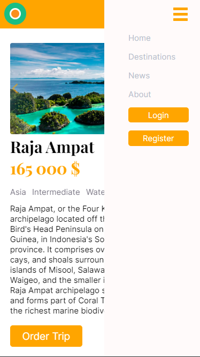The image size is (200, 357).
Task: Click the green islet in the photo
Action: point(54,121)
